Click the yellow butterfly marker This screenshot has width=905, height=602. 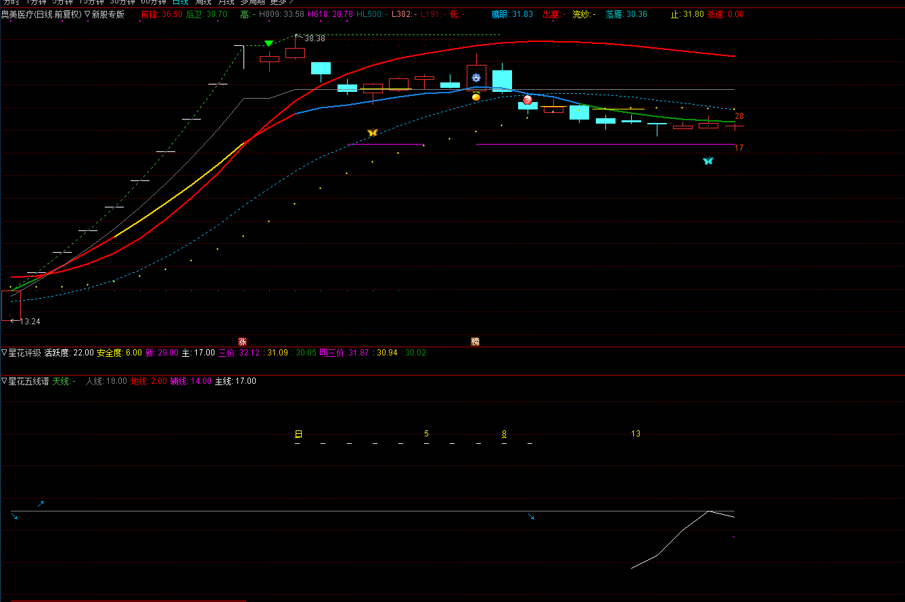coord(372,132)
